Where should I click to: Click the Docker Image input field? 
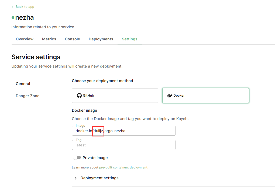(124, 131)
